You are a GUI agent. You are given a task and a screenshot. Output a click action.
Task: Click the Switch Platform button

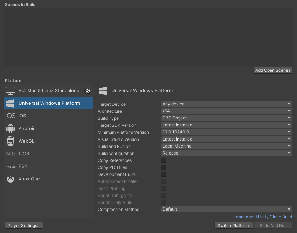point(233,225)
